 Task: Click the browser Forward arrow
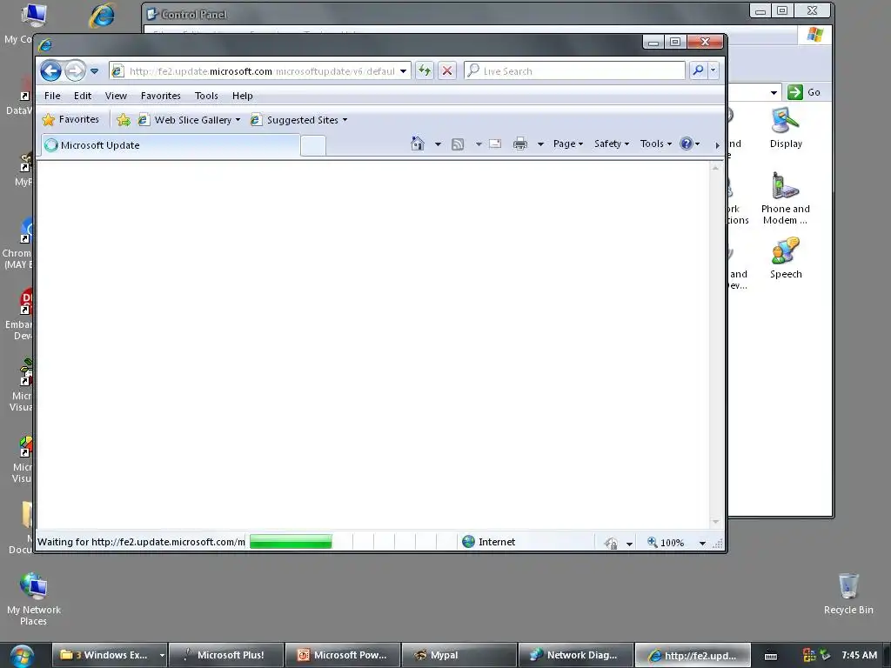click(x=75, y=71)
